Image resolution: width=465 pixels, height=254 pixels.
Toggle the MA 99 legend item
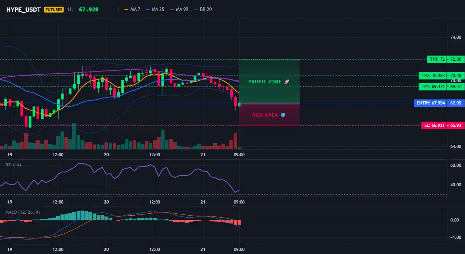point(179,9)
